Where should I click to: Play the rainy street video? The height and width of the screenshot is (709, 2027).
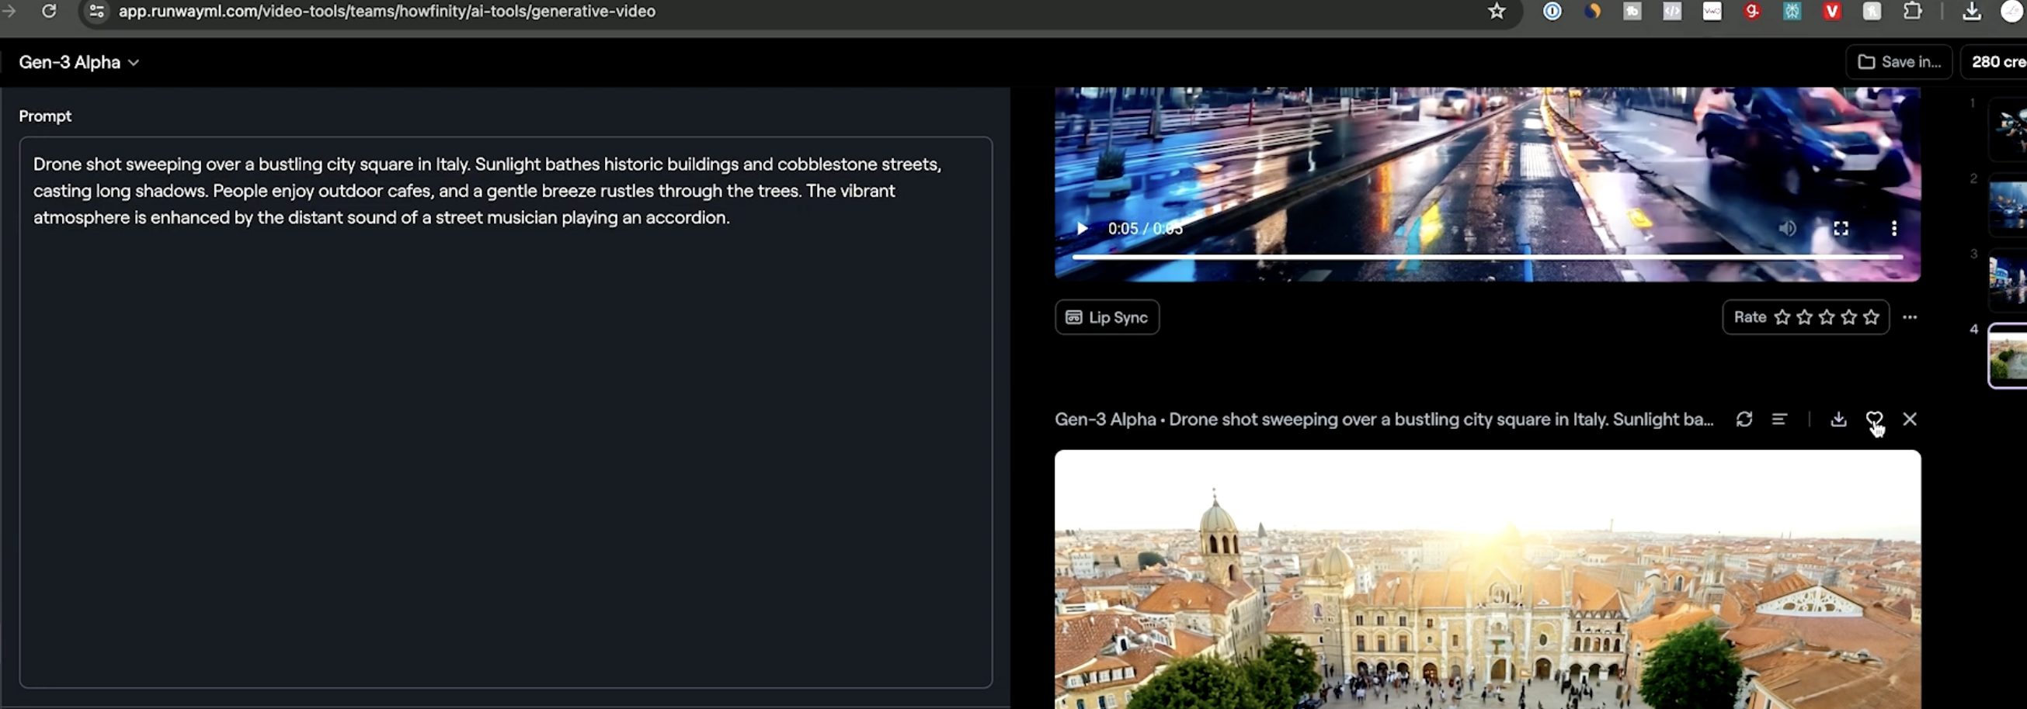tap(1082, 228)
